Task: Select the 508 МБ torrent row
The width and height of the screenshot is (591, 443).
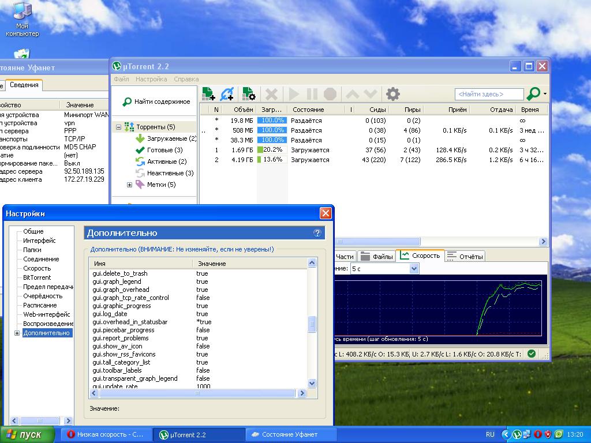Action: [x=373, y=130]
